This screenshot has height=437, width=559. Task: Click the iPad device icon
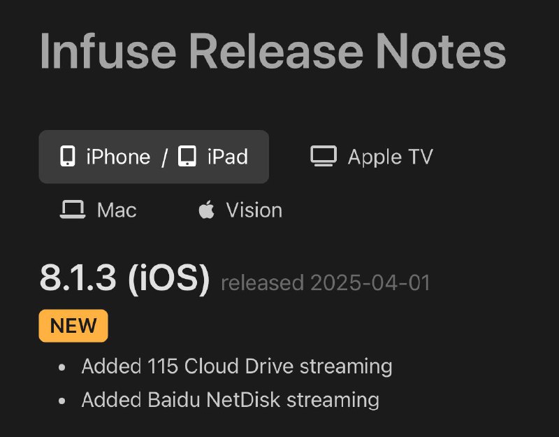pos(187,157)
